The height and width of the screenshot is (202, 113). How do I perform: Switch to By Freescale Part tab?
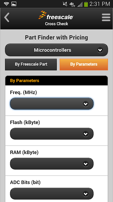(x=31, y=64)
